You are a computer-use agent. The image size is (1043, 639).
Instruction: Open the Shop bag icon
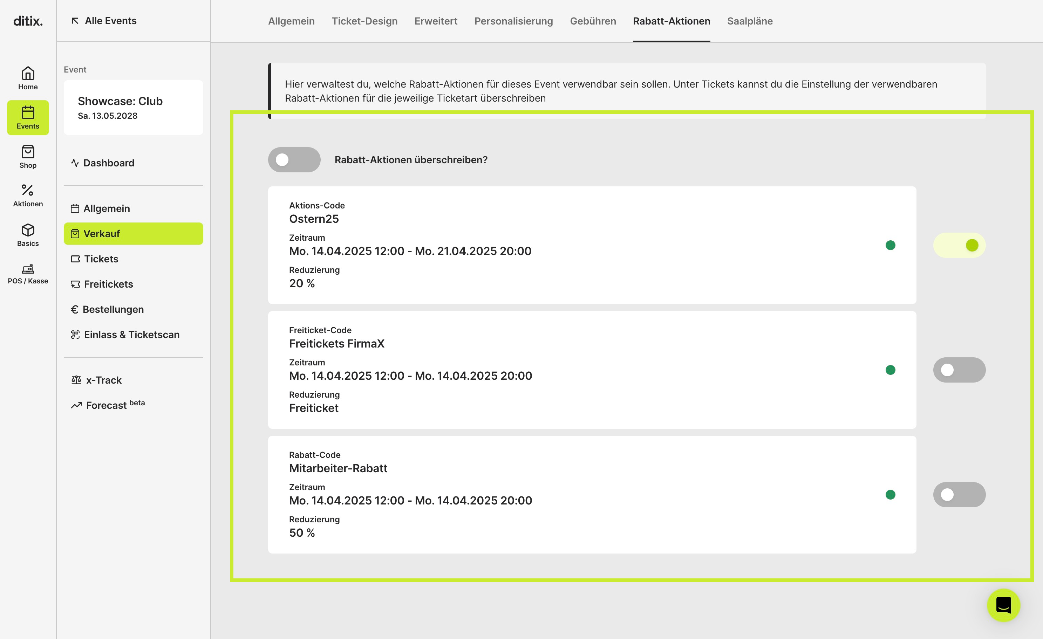[x=28, y=152]
